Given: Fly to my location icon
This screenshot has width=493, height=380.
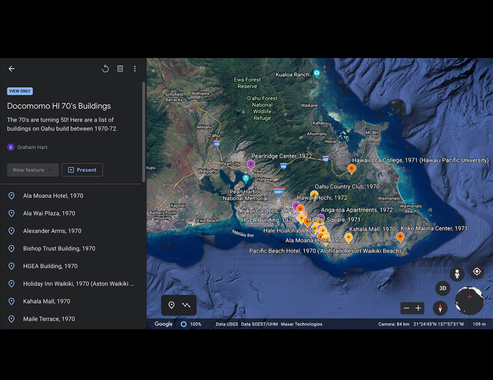Looking at the screenshot, I should (477, 272).
